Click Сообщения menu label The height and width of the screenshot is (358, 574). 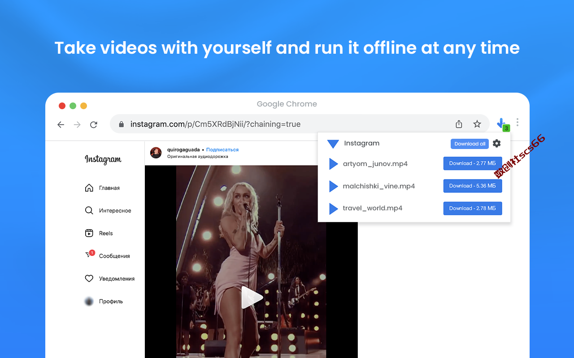(x=114, y=256)
